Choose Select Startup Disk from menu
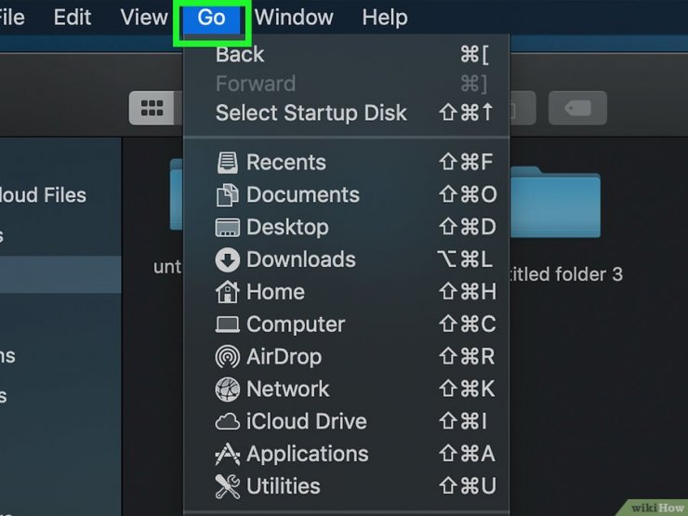 pyautogui.click(x=311, y=113)
